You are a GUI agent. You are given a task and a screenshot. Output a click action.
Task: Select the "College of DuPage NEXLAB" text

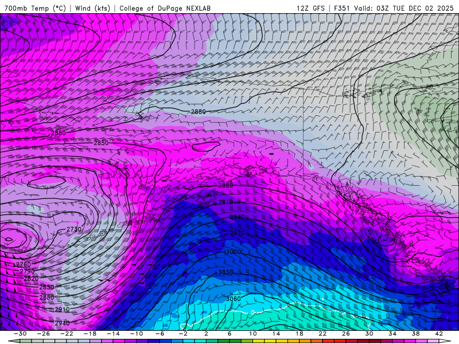coord(165,8)
